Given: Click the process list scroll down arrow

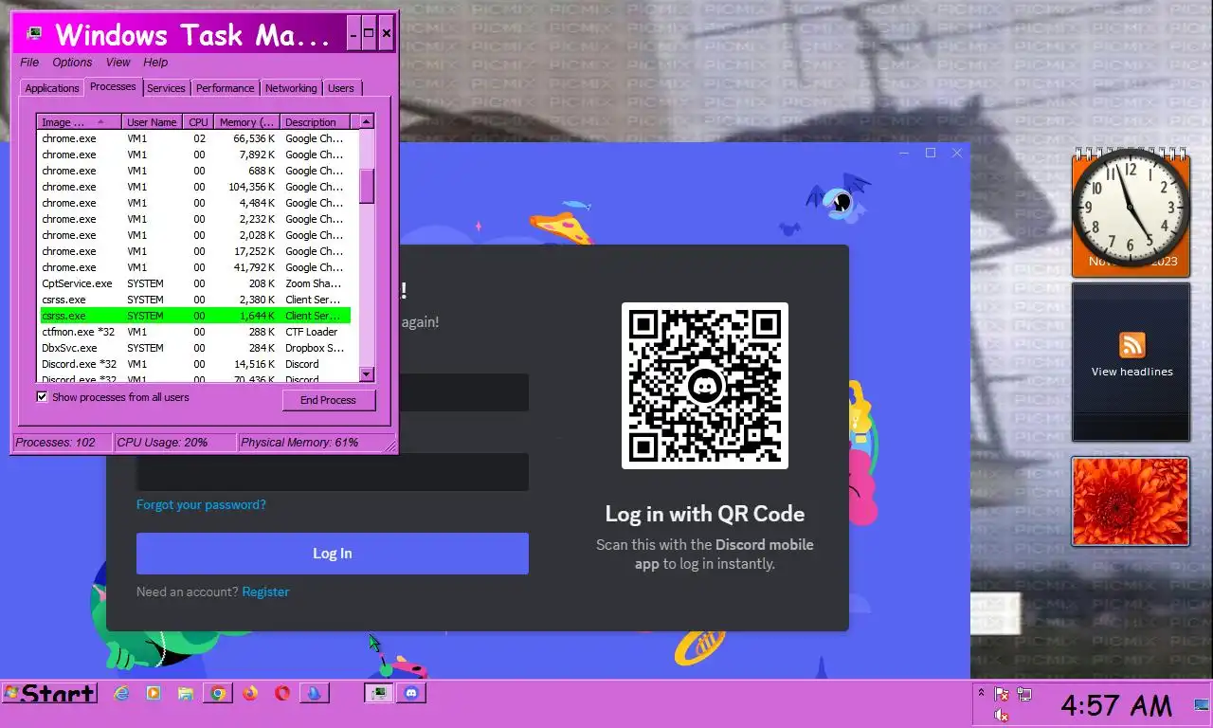Looking at the screenshot, I should 367,373.
